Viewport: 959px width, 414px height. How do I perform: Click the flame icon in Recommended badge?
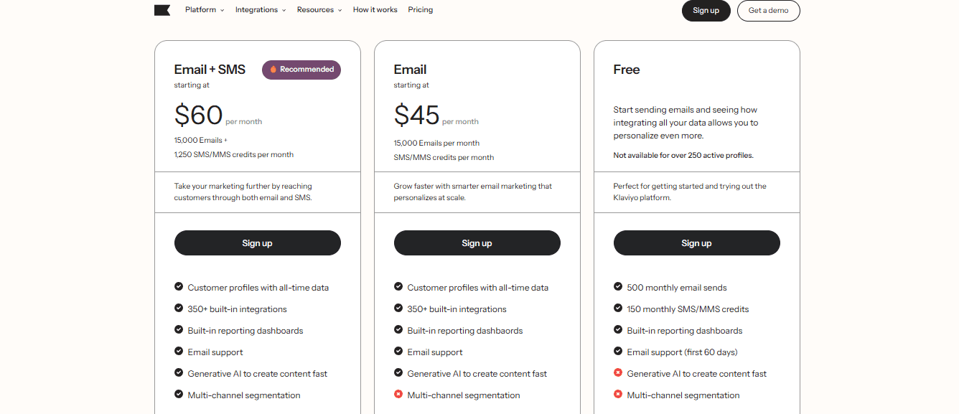pos(273,70)
